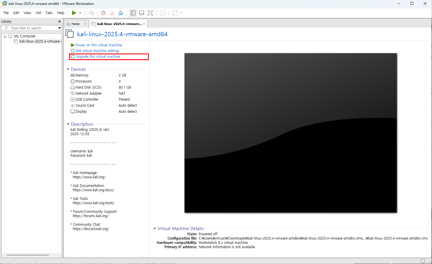Click the library panel horizontal scrollbar

28,255
